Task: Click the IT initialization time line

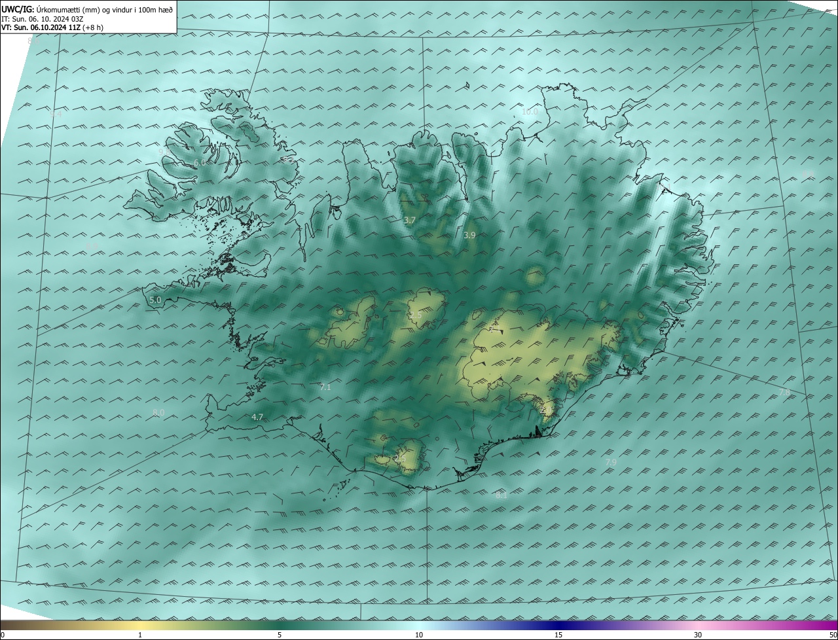Action: tap(43, 19)
